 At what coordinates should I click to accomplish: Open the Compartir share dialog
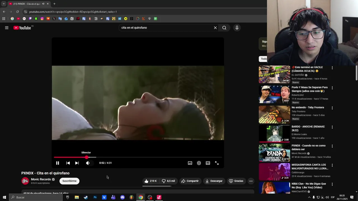[190, 181]
